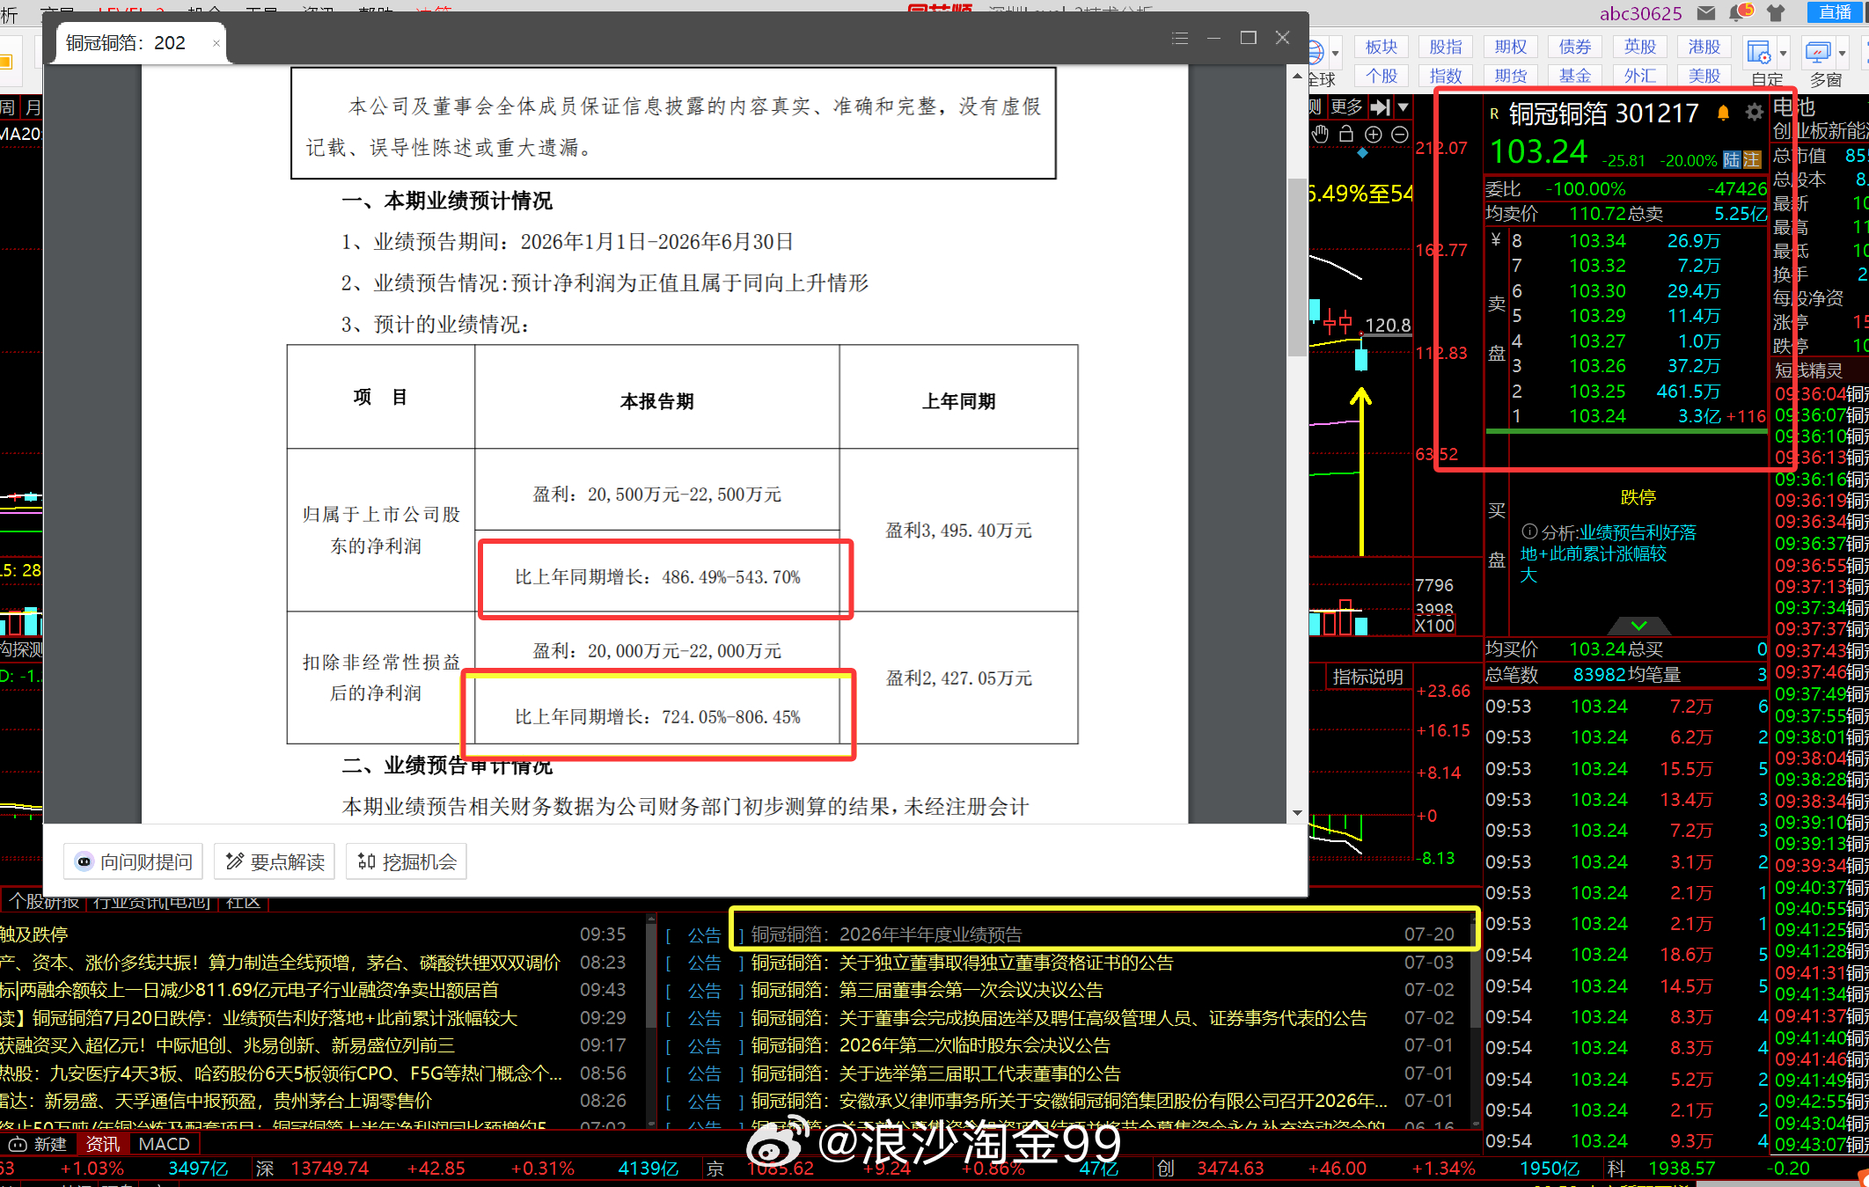Select the 外汇 button in the toolbar
1869x1187 pixels.
click(1640, 76)
